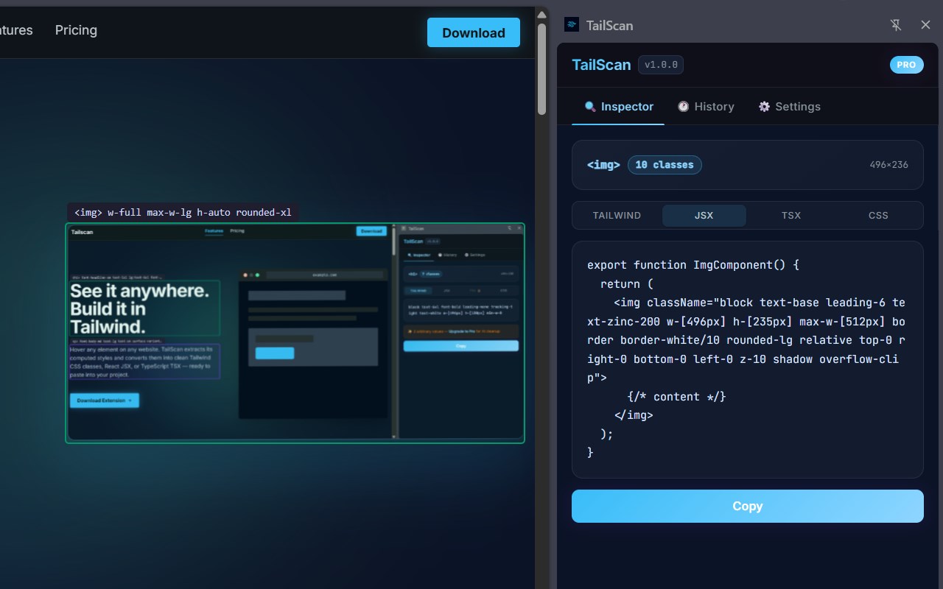The height and width of the screenshot is (589, 943).
Task: Click the 496×236 element dimensions
Action: pos(889,165)
